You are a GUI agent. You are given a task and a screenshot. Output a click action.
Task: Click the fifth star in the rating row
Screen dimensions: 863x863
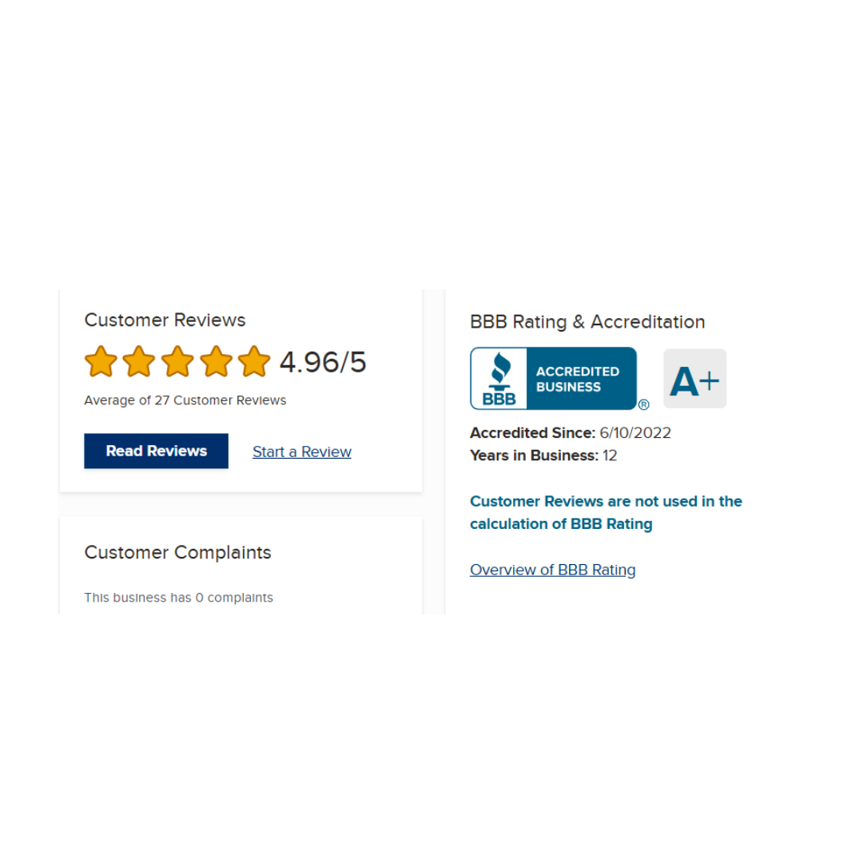coord(254,361)
